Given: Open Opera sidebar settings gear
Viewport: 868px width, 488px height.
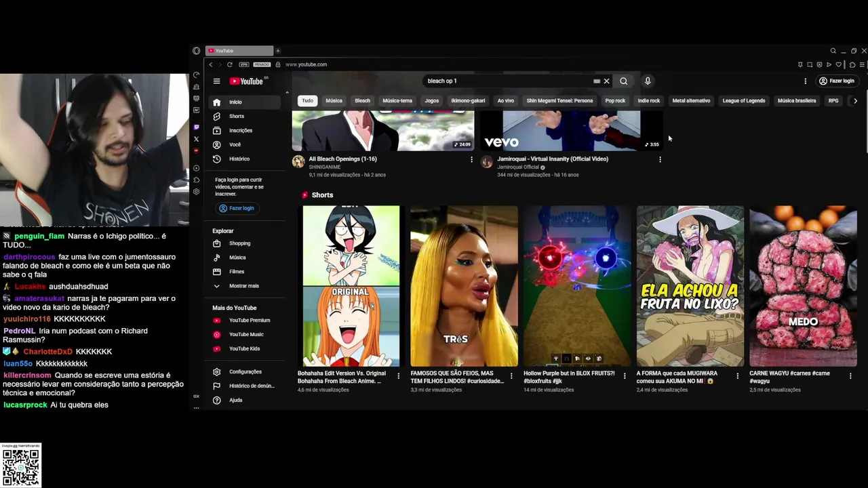Looking at the screenshot, I should (197, 192).
